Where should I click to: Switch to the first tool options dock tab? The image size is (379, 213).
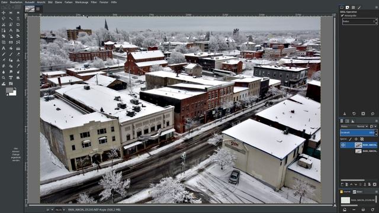point(342,8)
